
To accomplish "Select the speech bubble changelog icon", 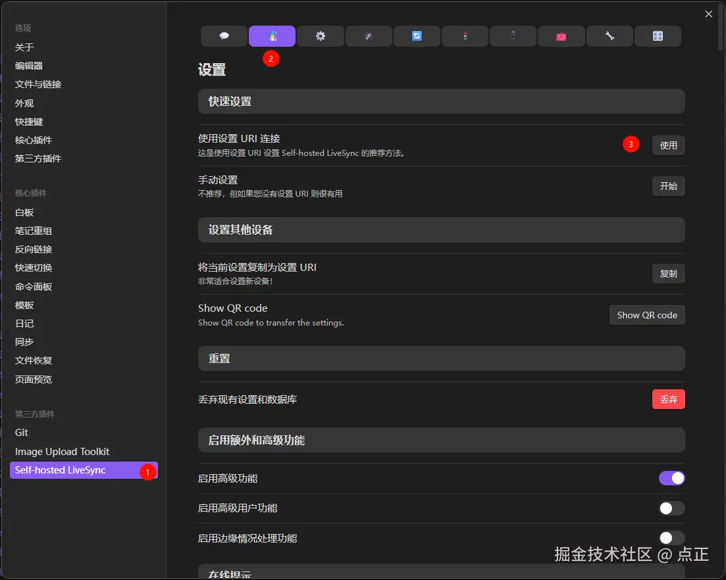I will [224, 36].
